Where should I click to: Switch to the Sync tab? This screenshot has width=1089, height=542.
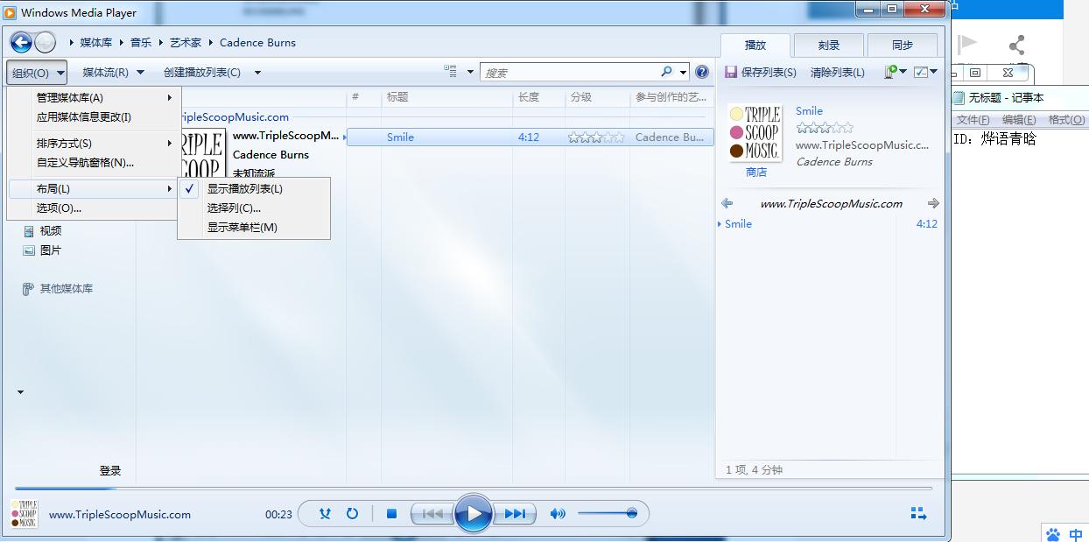[903, 46]
